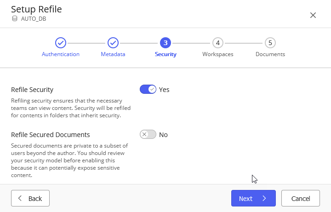Select the step 5 numbered circle
331x212 pixels.
coord(270,43)
